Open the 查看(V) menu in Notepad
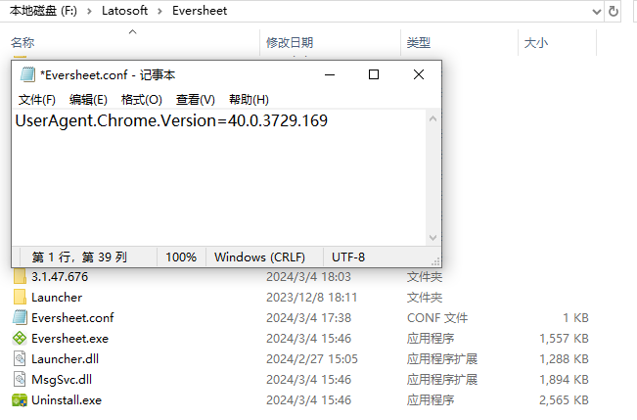This screenshot has height=420, width=637. (196, 100)
